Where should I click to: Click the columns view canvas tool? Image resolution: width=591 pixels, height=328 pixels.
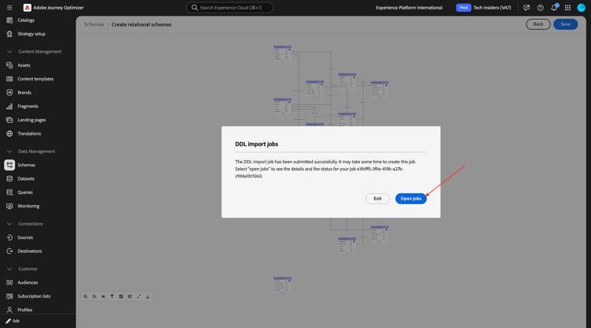pyautogui.click(x=130, y=296)
